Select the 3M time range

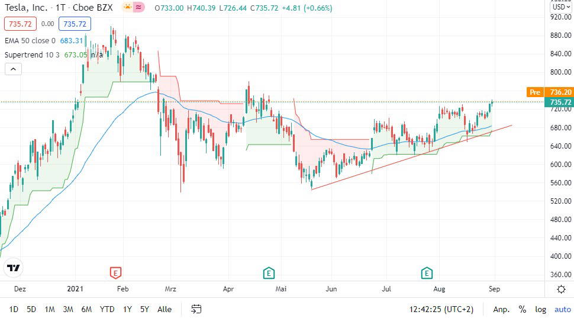(68, 309)
